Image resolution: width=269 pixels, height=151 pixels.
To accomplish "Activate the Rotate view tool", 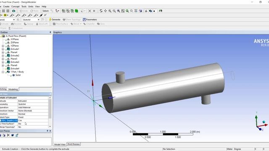I will pyautogui.click(x=101, y=11).
